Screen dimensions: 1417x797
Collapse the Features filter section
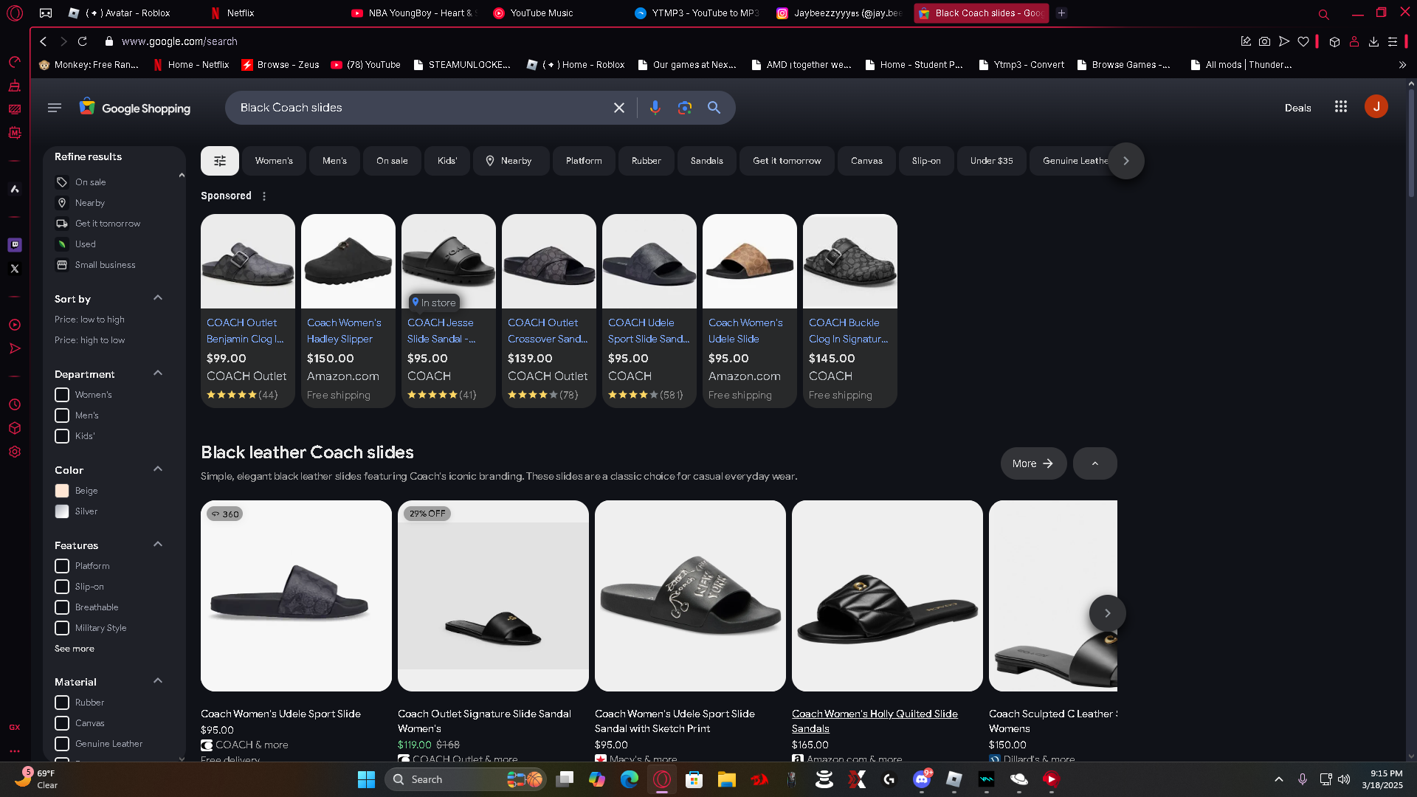click(x=157, y=544)
